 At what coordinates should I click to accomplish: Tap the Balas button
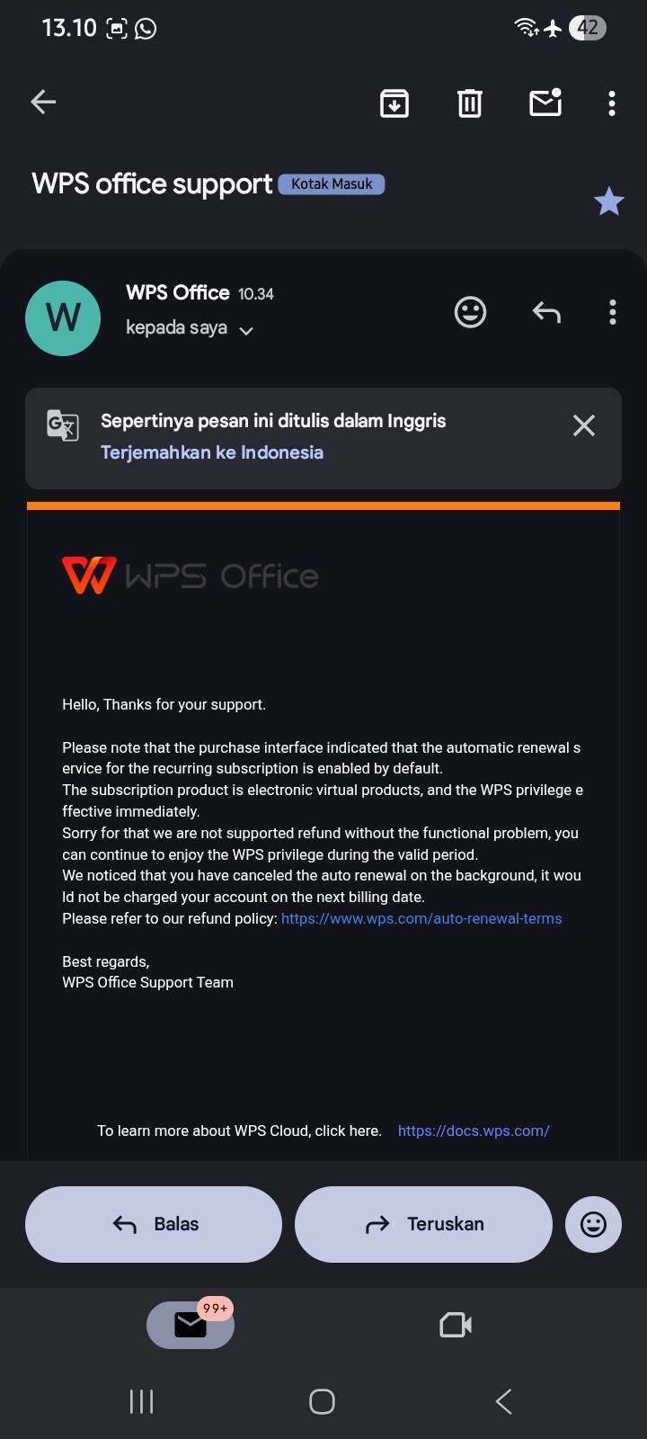(153, 1224)
